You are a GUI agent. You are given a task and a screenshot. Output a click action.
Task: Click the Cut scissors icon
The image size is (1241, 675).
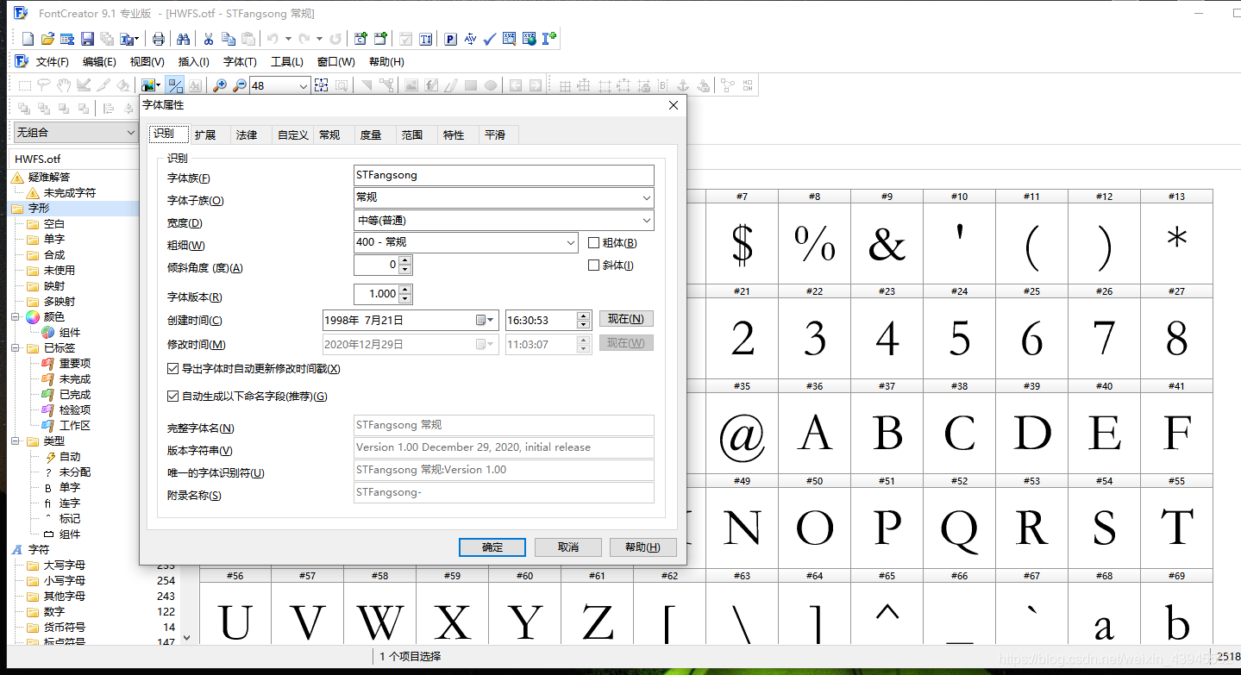click(208, 39)
